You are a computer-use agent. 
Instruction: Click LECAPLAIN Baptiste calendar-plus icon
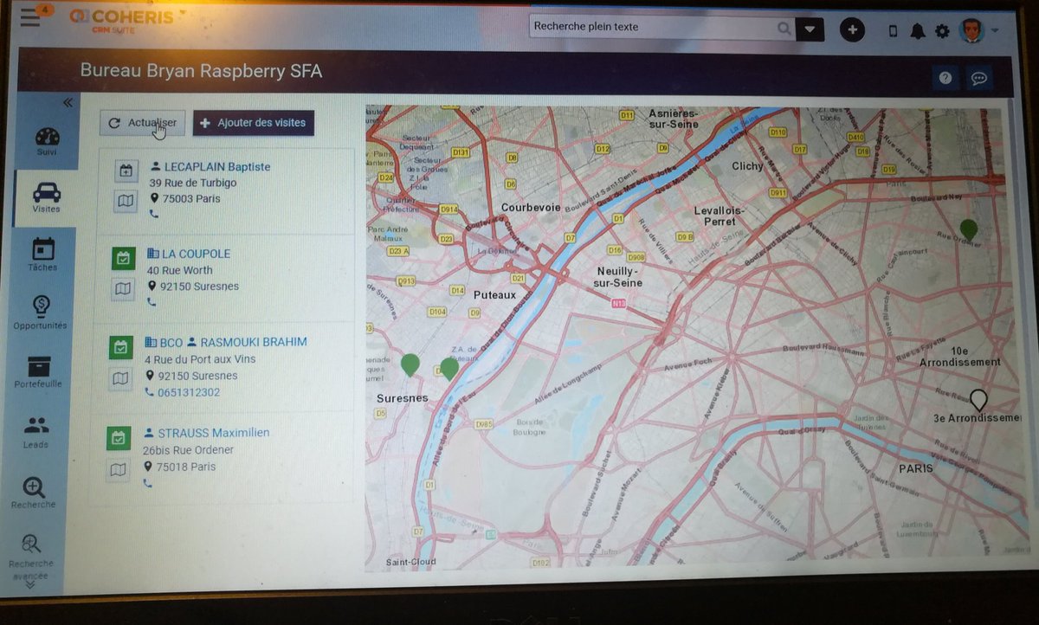pos(126,171)
